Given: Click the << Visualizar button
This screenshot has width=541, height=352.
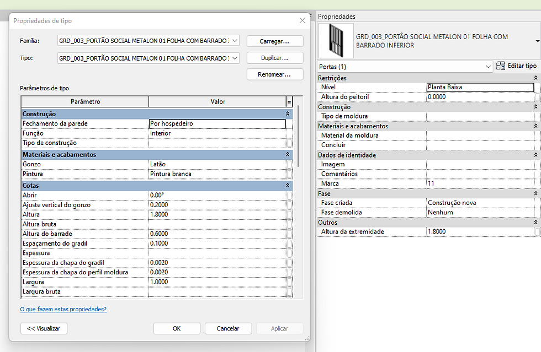Looking at the screenshot, I should (44, 328).
